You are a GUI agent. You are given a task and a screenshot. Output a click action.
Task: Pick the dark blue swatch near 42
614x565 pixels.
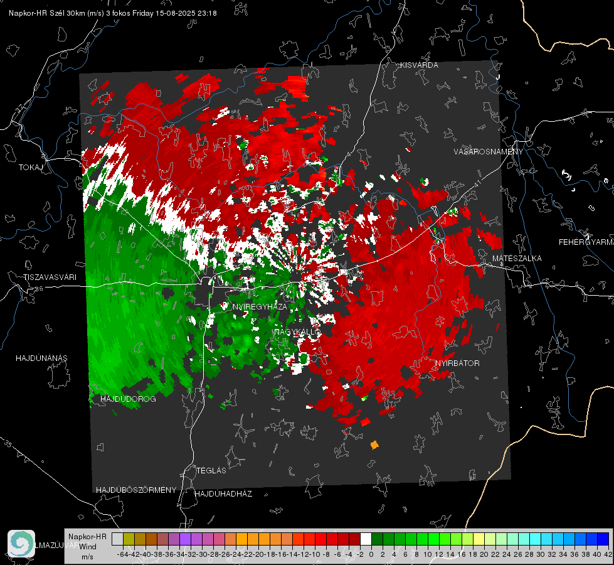click(x=603, y=539)
